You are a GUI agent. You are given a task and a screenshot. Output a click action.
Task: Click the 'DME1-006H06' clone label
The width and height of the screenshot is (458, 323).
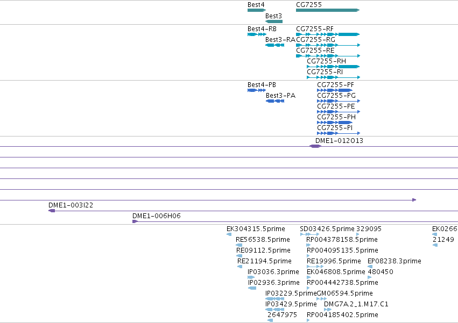(156, 216)
